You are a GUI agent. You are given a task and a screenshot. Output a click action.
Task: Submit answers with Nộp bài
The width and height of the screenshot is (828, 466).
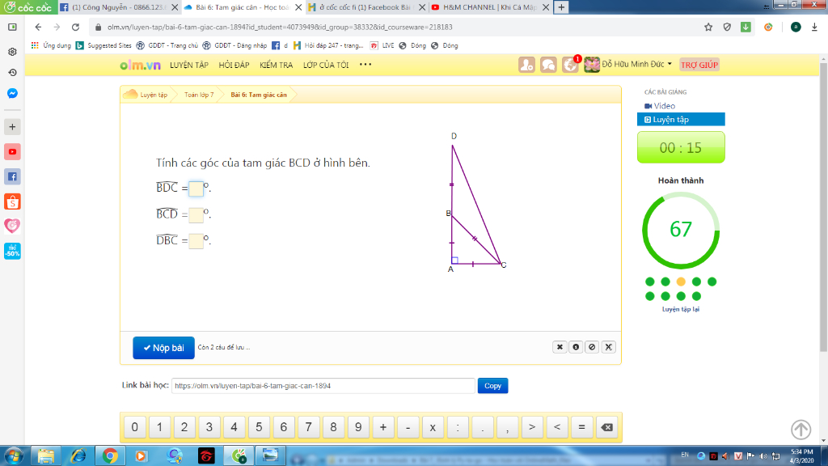163,348
